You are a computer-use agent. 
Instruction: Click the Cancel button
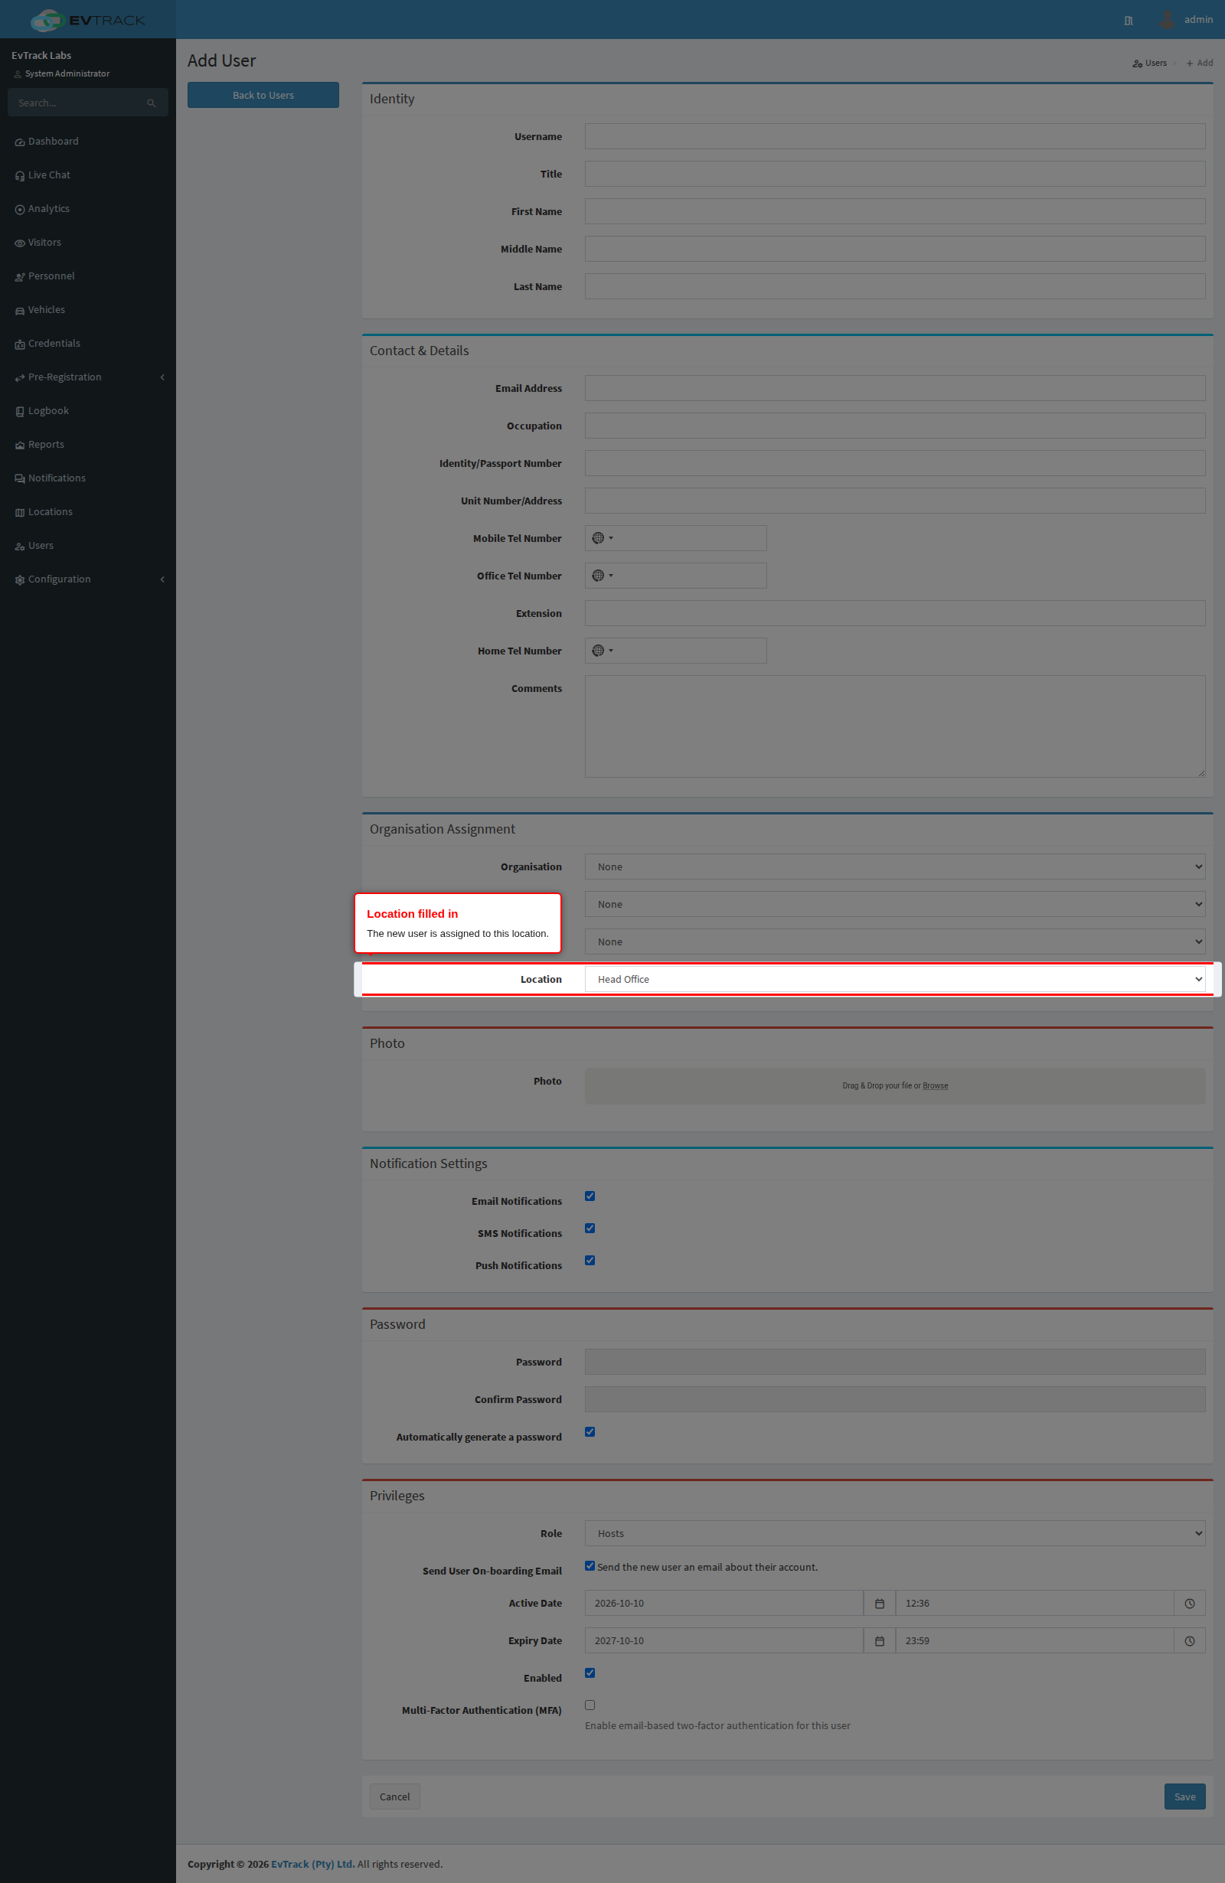(x=395, y=1797)
